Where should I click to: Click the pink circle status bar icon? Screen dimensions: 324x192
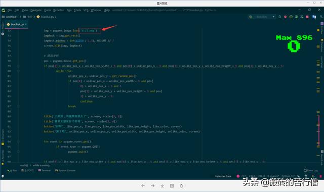click(x=238, y=176)
